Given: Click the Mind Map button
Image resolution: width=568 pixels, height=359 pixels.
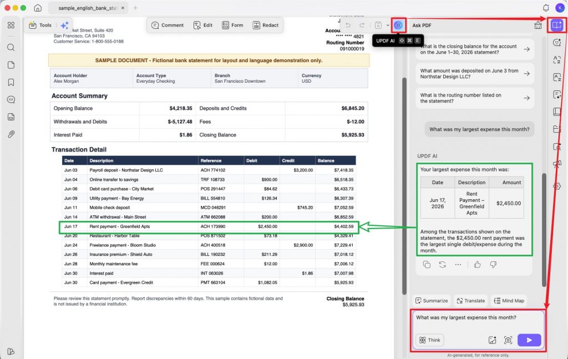Looking at the screenshot, I should point(509,301).
